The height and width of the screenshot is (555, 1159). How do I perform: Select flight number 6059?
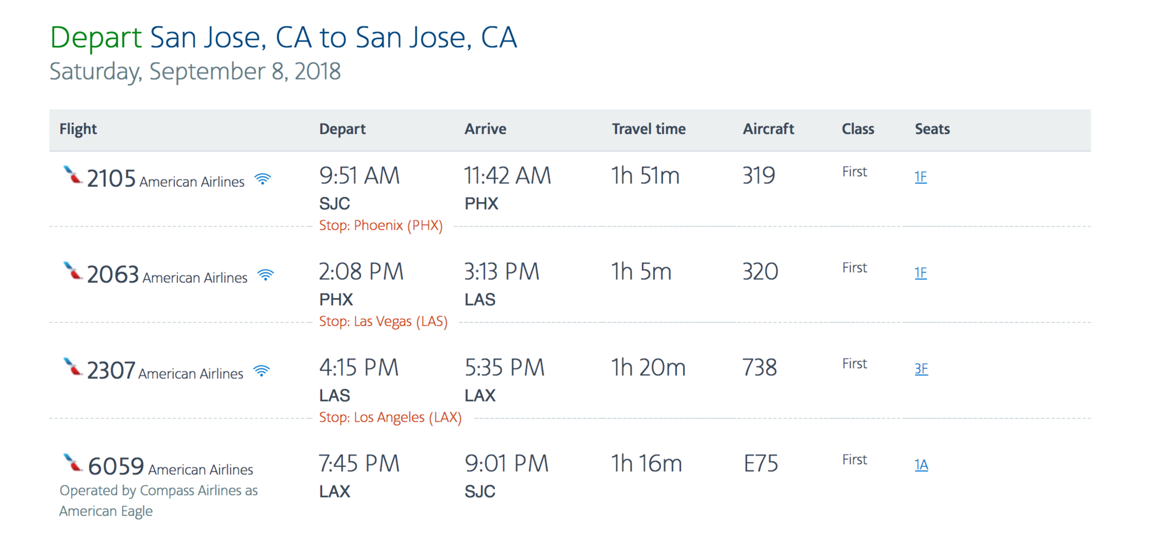[x=116, y=466]
